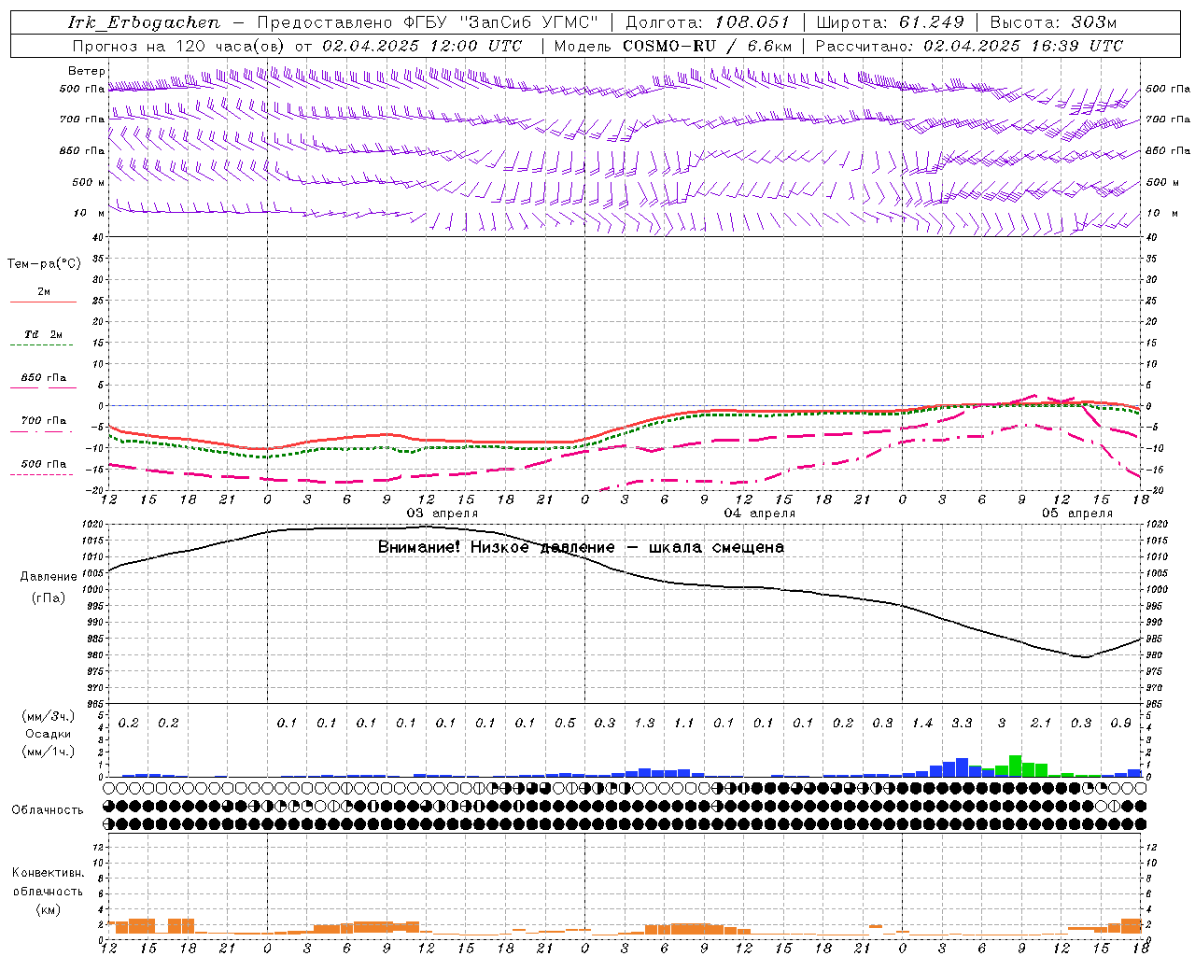Viewport: 1195px width, 956px height.
Task: Click the 0.9 precipitation total
Action: click(x=1121, y=724)
